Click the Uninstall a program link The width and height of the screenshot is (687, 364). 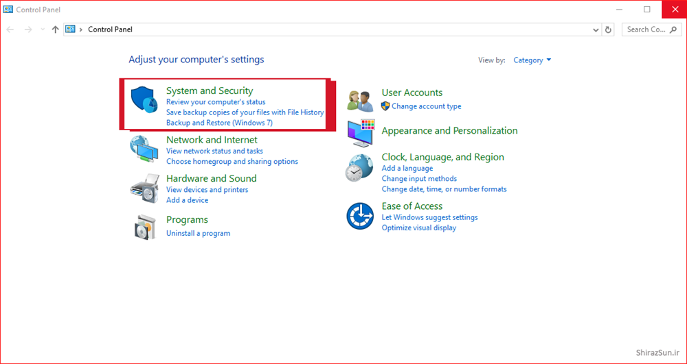[x=198, y=233]
